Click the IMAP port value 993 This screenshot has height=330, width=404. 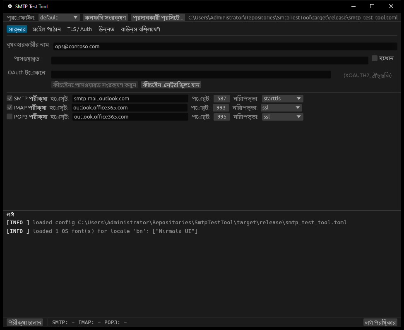[x=221, y=108]
